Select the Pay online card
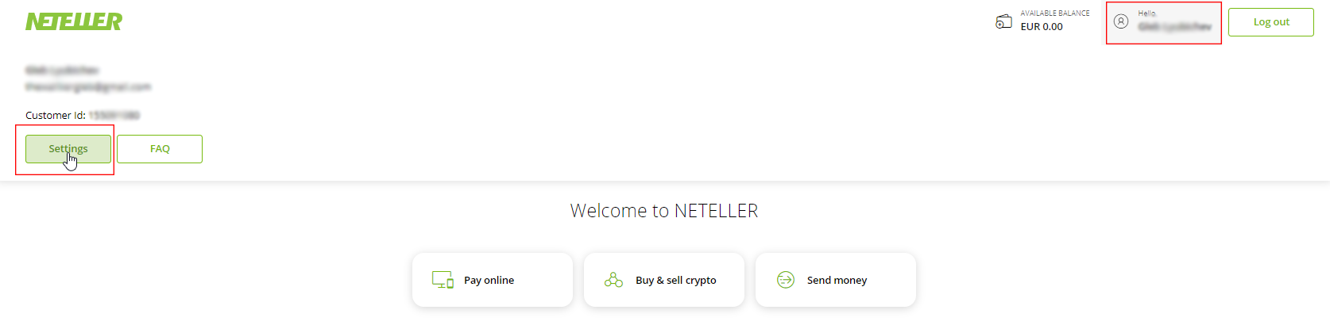The width and height of the screenshot is (1330, 329). click(493, 280)
